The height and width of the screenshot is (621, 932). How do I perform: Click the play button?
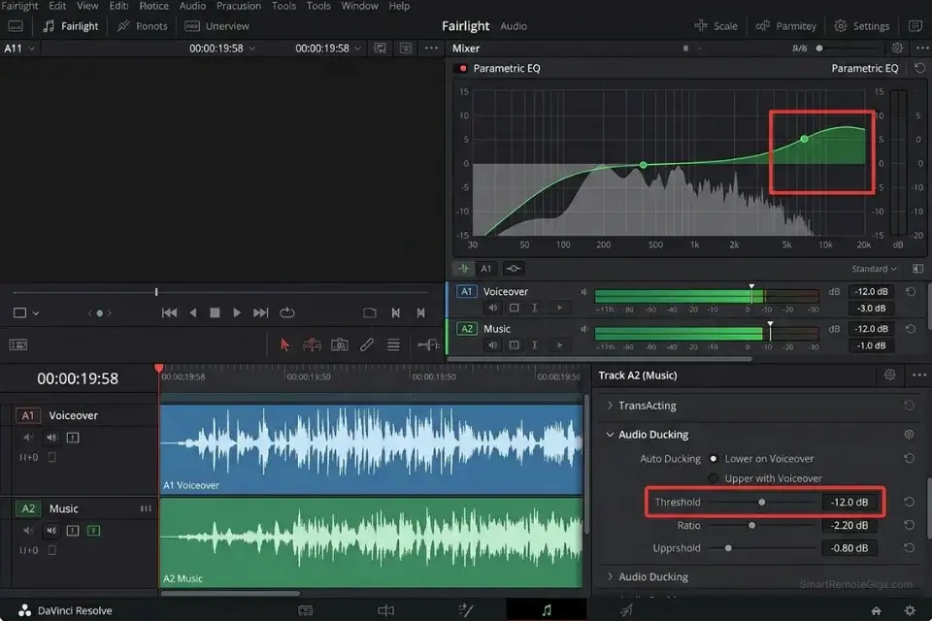tap(237, 312)
